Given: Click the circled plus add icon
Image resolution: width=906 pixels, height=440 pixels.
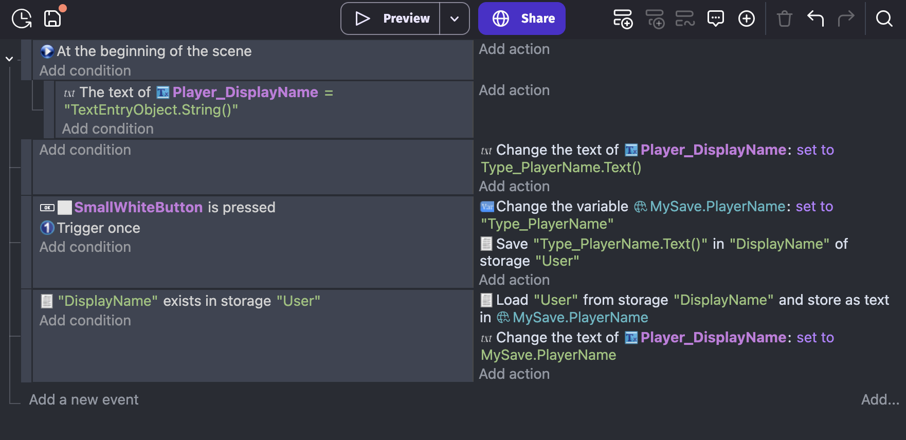Looking at the screenshot, I should point(746,19).
